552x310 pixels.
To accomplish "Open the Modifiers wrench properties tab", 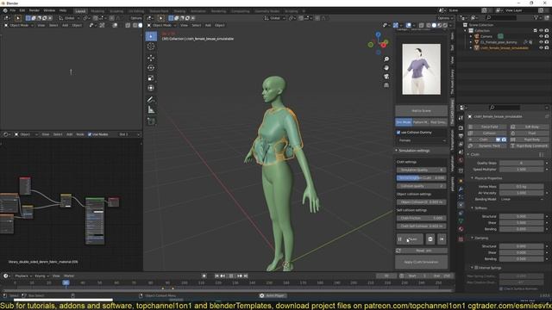I will pyautogui.click(x=461, y=189).
